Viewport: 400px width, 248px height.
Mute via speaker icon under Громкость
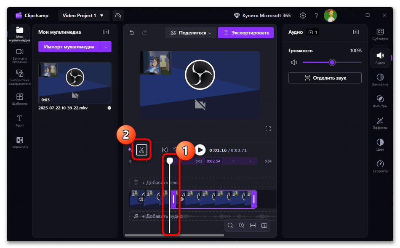(x=294, y=62)
